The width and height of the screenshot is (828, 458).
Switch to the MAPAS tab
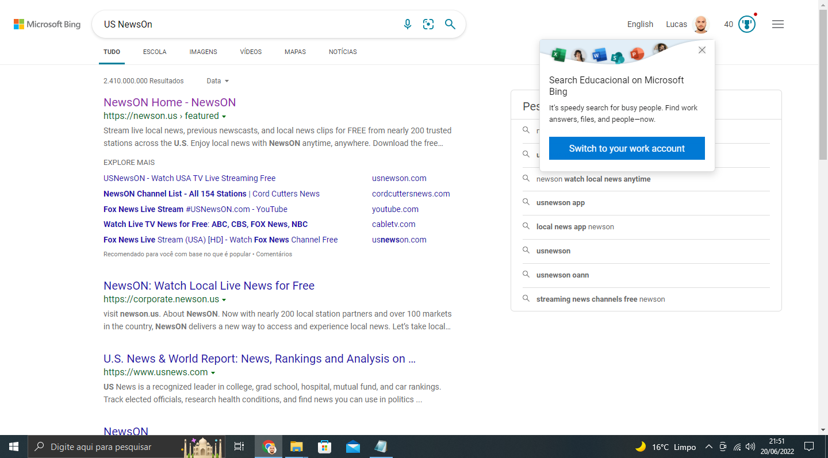(x=295, y=52)
